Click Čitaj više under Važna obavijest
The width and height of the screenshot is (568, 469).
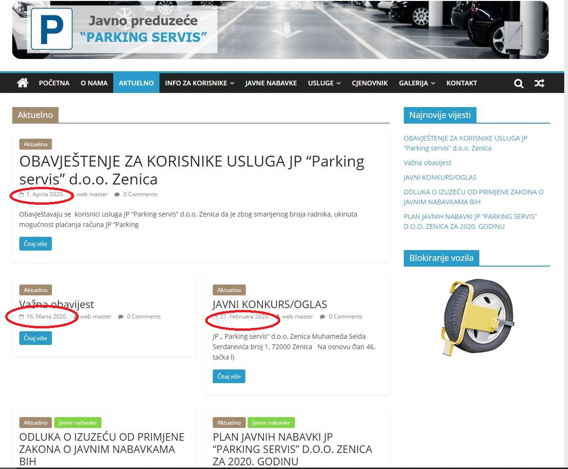(x=35, y=338)
